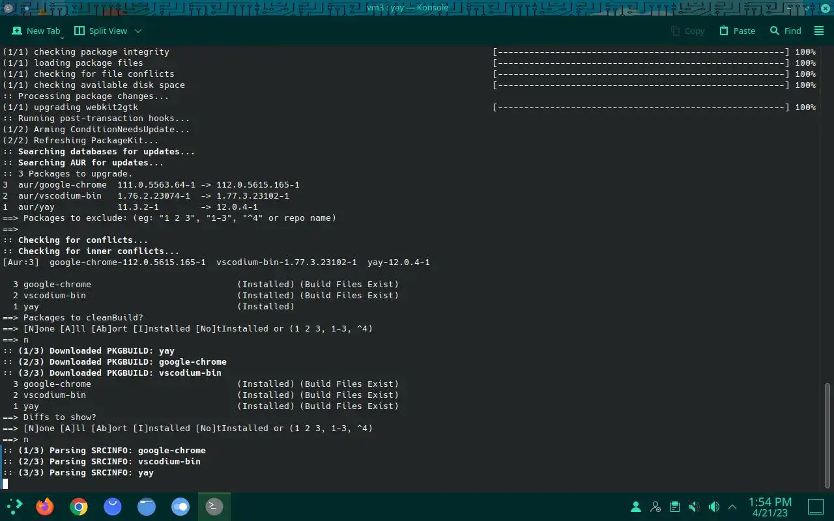Open the Dolphin file manager icon
The width and height of the screenshot is (834, 521).
pos(147,506)
